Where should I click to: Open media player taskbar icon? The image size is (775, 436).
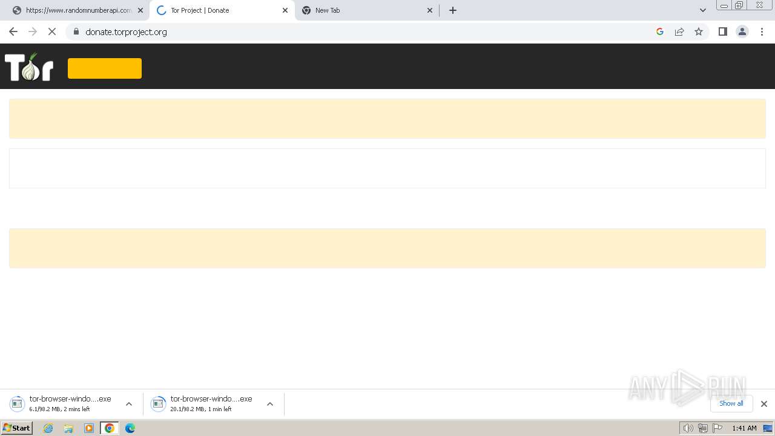point(89,428)
